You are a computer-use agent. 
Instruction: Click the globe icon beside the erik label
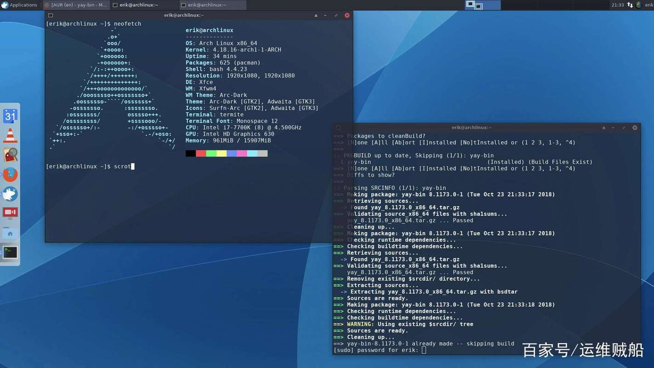point(638,5)
